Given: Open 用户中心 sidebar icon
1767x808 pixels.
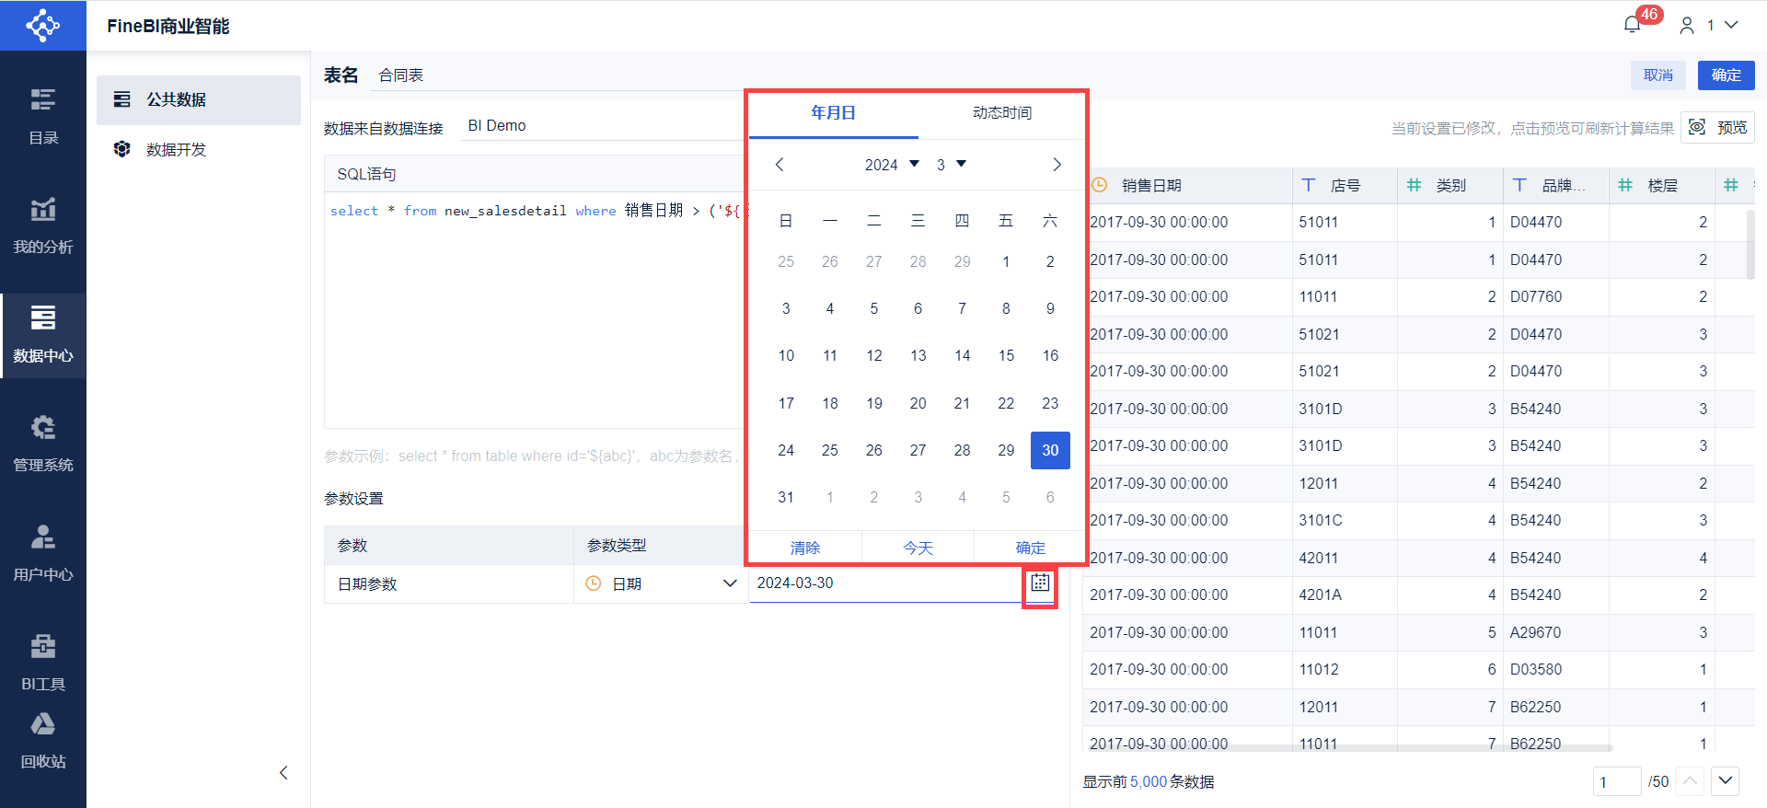Looking at the screenshot, I should point(43,552).
